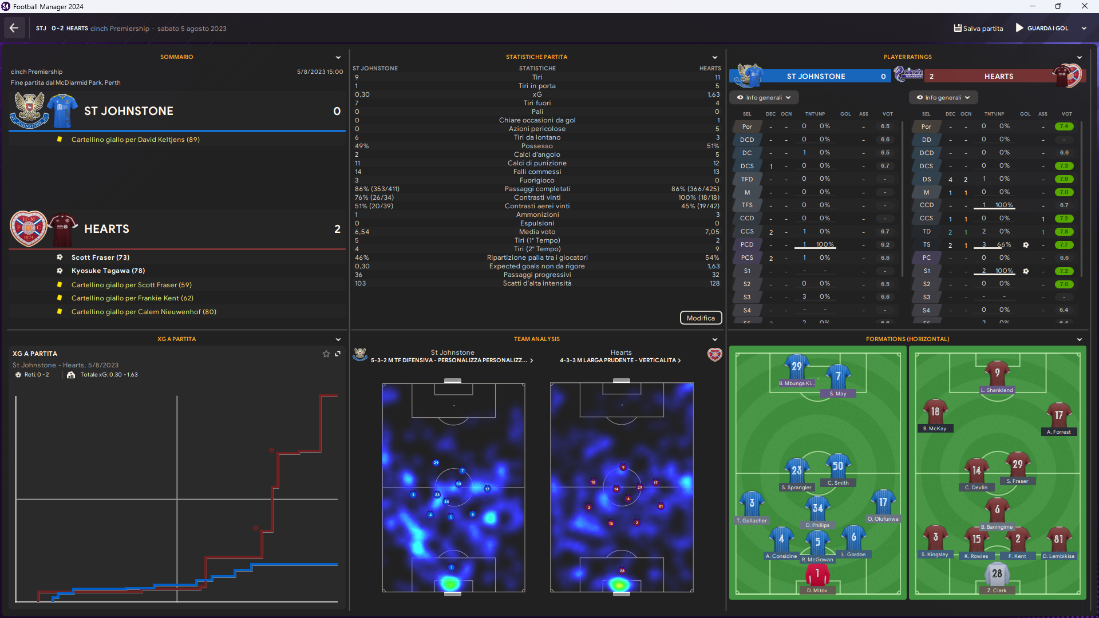Open TEAM ANALYSIS panel selector
This screenshot has height=618, width=1099.
point(714,339)
